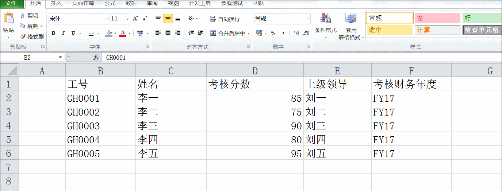This screenshot has height=191, width=502.
Task: Switch to the 开发工具 tab
Action: coord(200,3)
